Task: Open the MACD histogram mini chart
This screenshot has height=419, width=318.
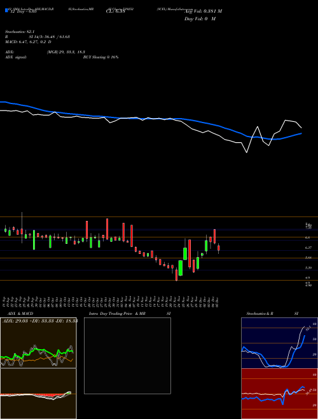Action: point(38,394)
